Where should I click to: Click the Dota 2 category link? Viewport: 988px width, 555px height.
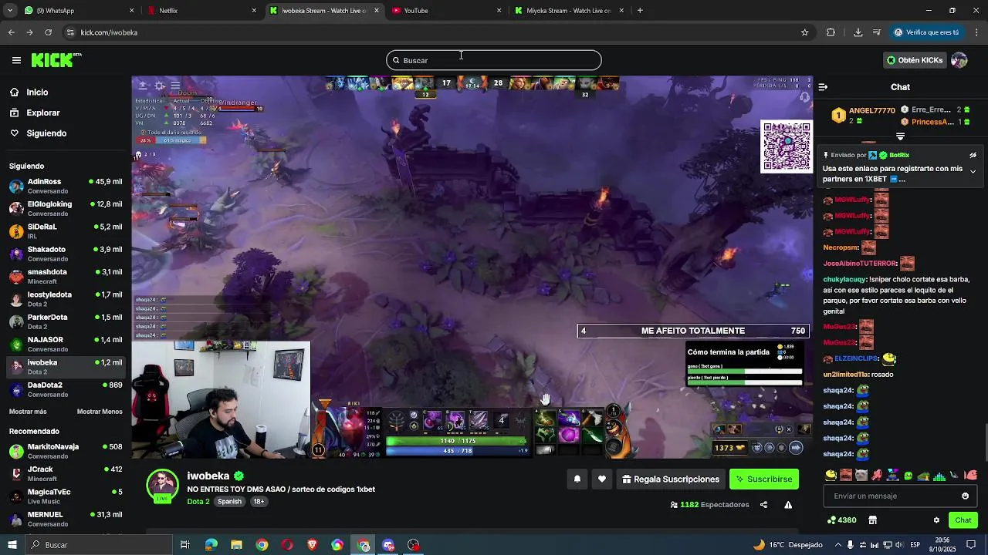(198, 502)
